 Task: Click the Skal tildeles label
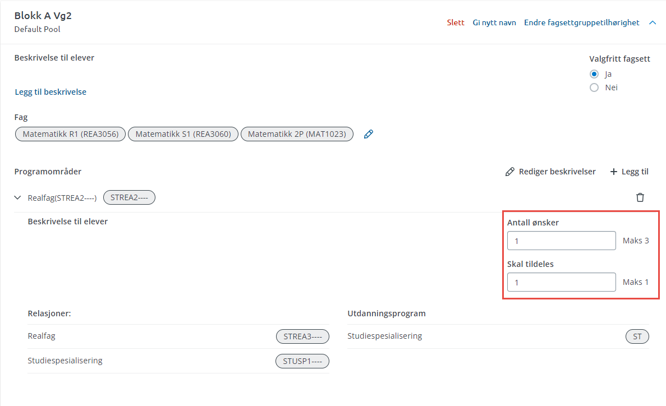[531, 264]
